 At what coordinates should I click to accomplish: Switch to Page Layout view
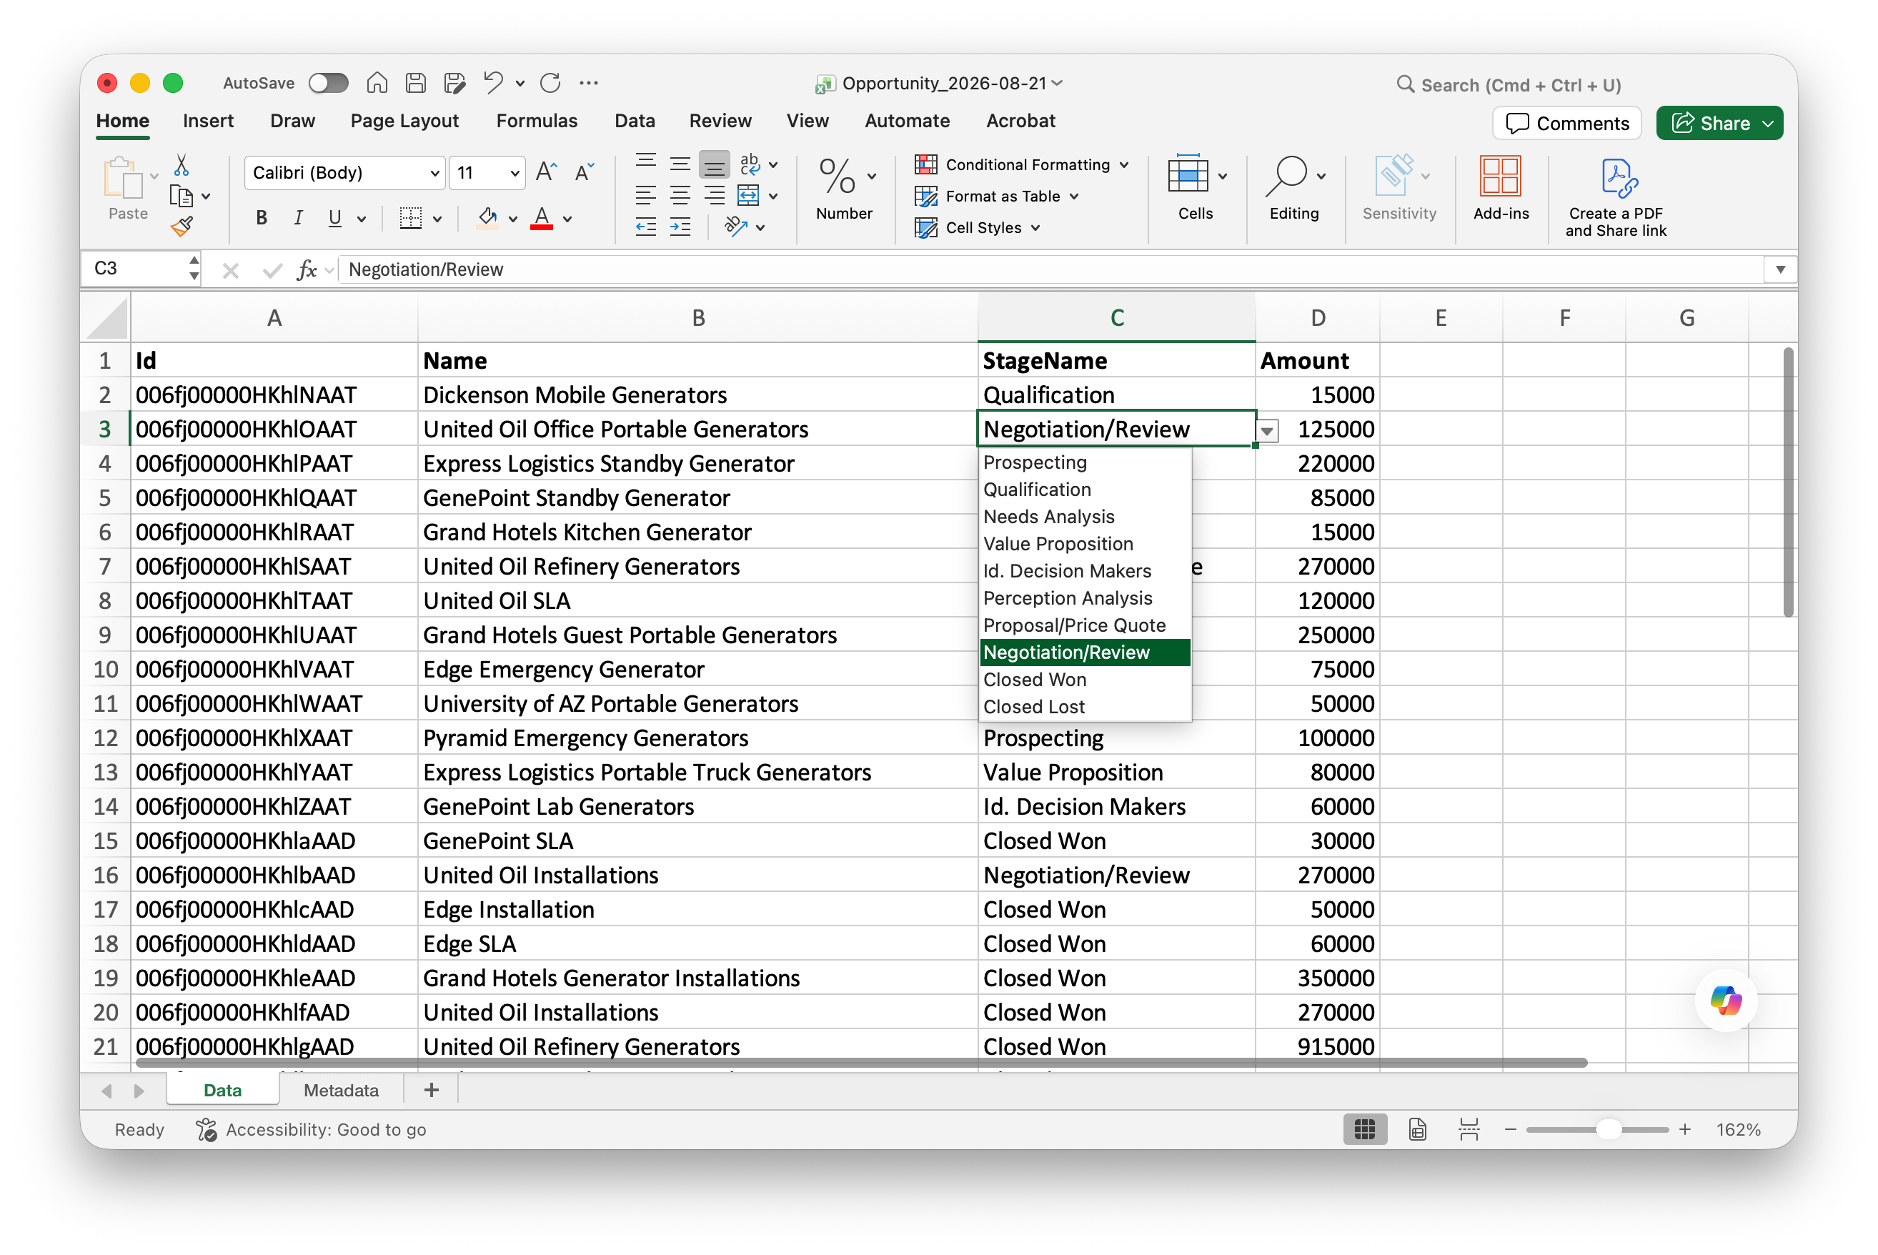(x=1417, y=1129)
